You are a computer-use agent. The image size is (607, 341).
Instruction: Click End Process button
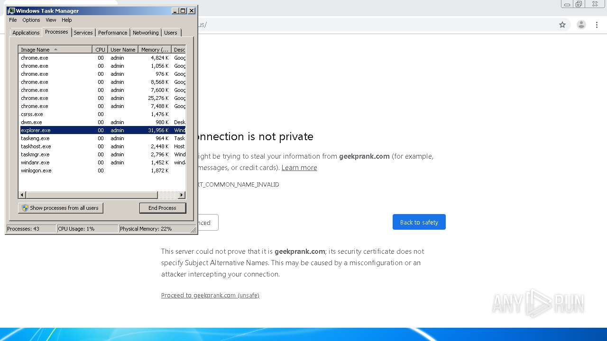point(162,208)
